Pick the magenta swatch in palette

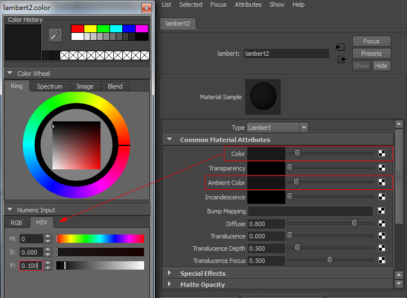(142, 28)
